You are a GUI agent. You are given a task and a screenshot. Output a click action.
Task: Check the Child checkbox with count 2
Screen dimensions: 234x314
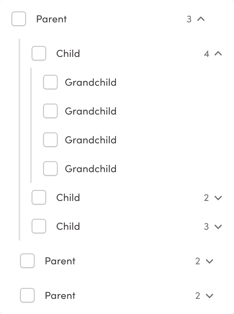[x=39, y=197]
